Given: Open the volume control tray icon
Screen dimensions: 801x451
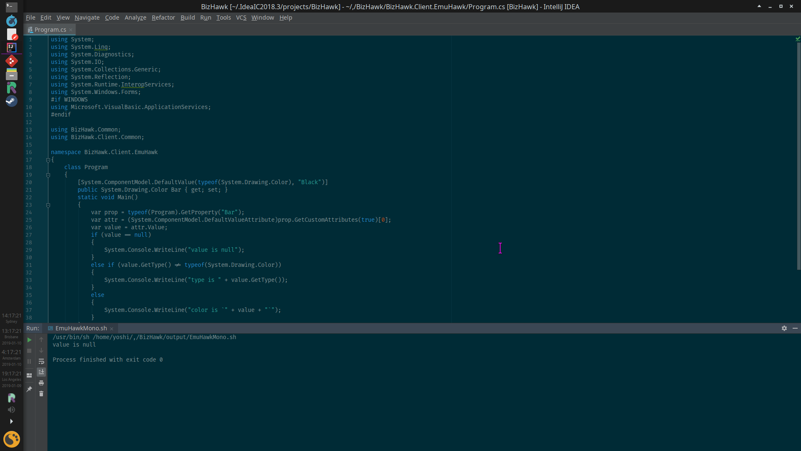Looking at the screenshot, I should pyautogui.click(x=12, y=410).
